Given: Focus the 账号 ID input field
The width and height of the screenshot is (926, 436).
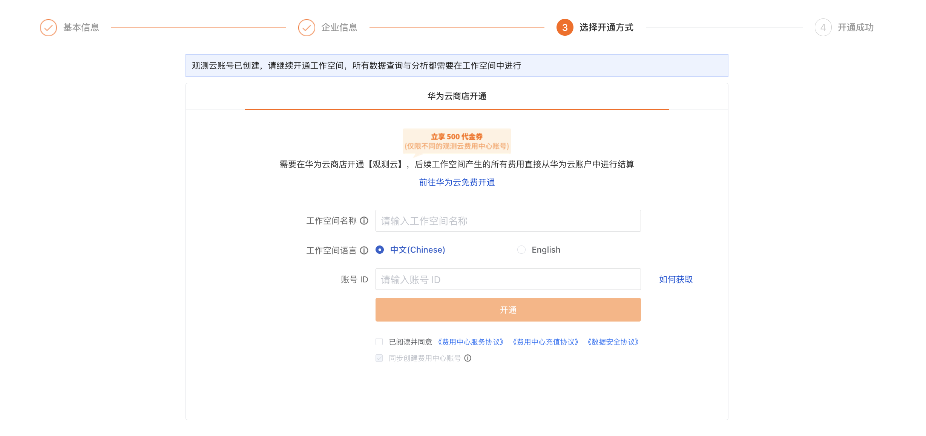Looking at the screenshot, I should 508,279.
